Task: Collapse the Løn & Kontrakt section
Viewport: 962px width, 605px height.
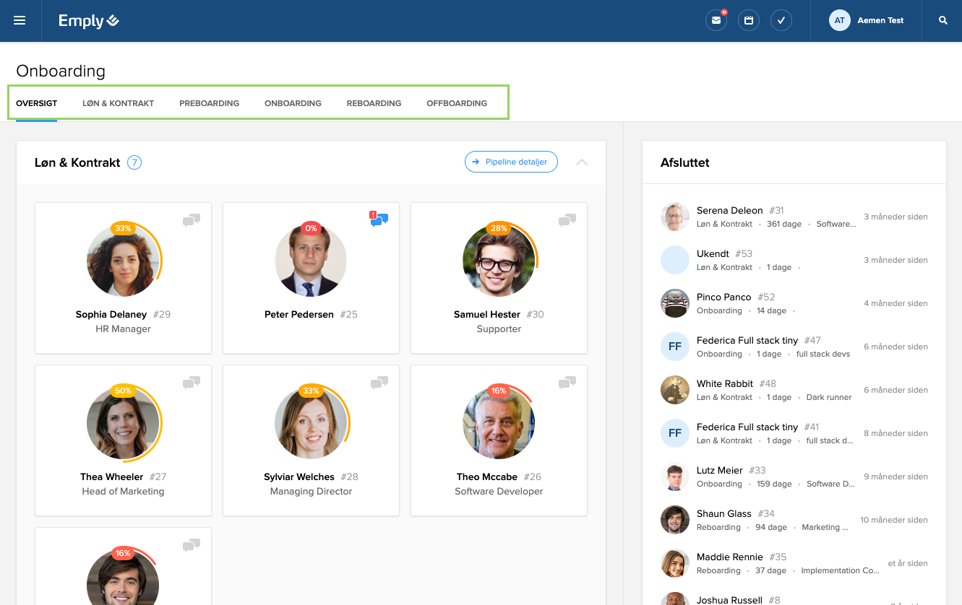Action: pos(582,162)
